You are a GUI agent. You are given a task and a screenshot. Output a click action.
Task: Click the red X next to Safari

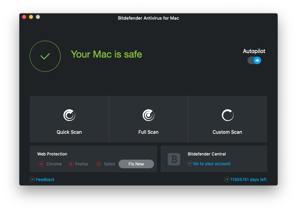[x=99, y=164]
